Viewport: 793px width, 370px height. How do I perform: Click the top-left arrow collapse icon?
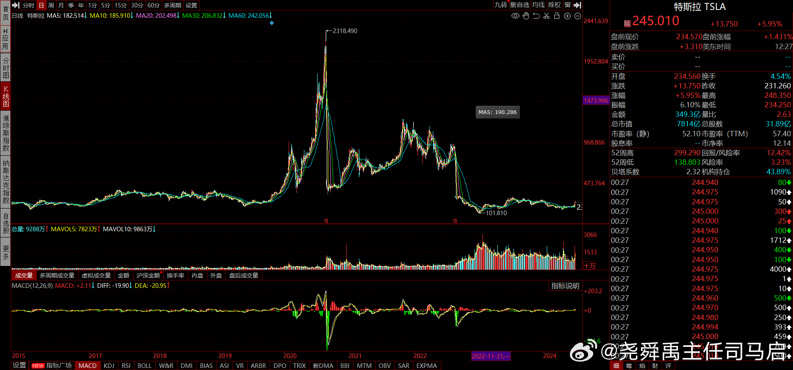16,5
